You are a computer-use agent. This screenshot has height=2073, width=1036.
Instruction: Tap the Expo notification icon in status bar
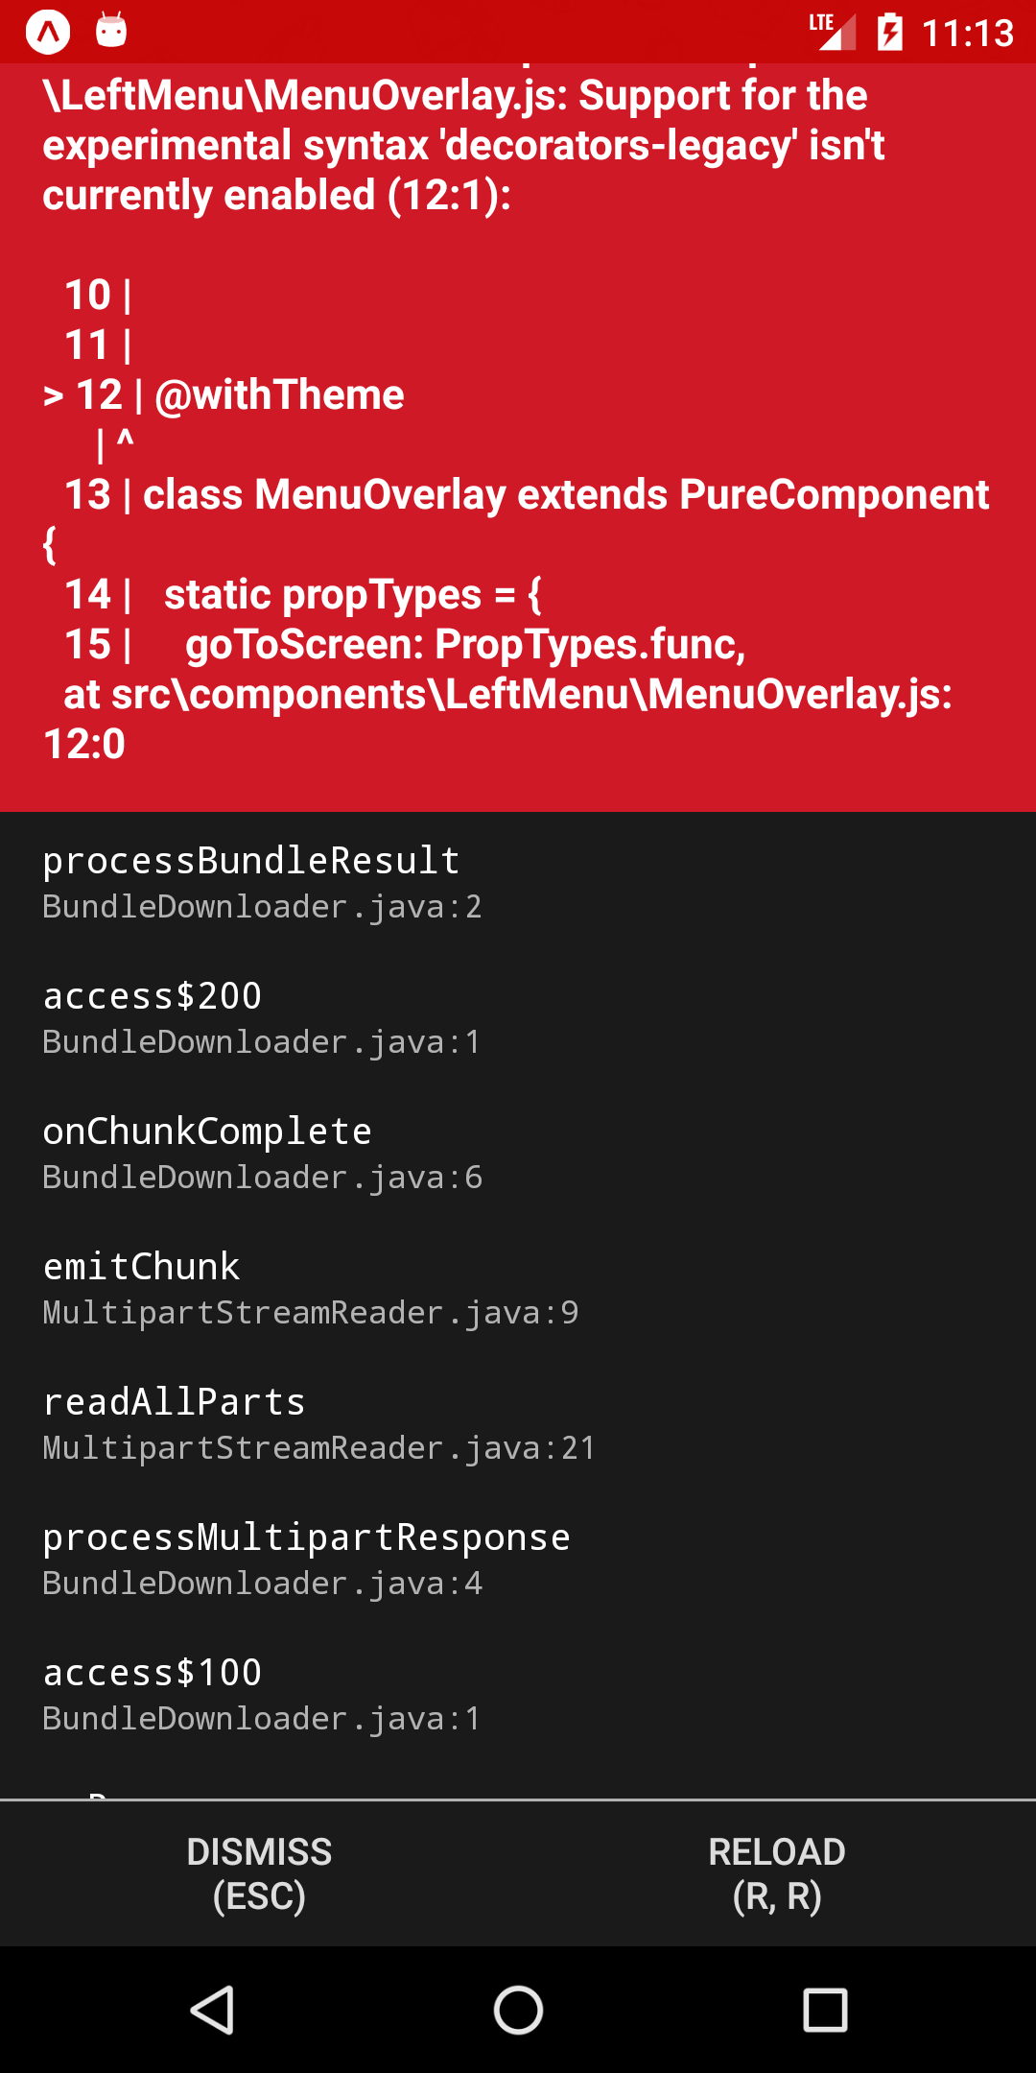click(48, 32)
